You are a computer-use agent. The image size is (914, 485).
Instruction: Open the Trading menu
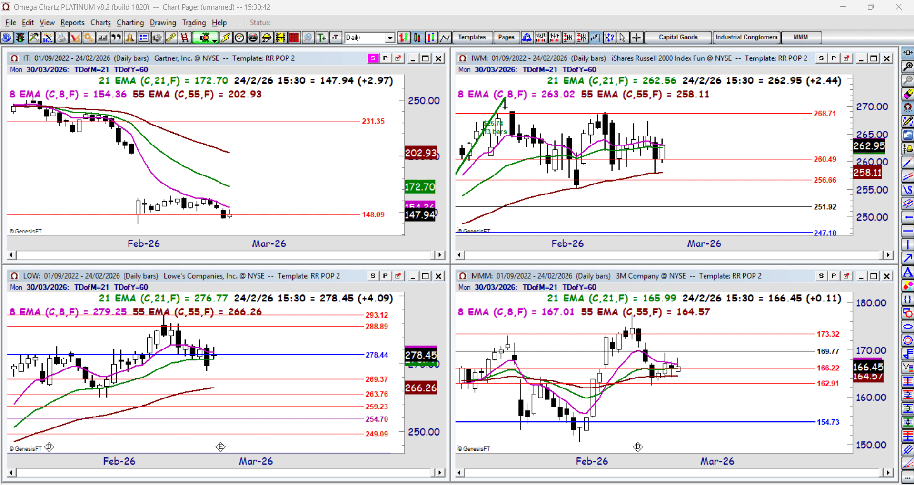coord(194,23)
